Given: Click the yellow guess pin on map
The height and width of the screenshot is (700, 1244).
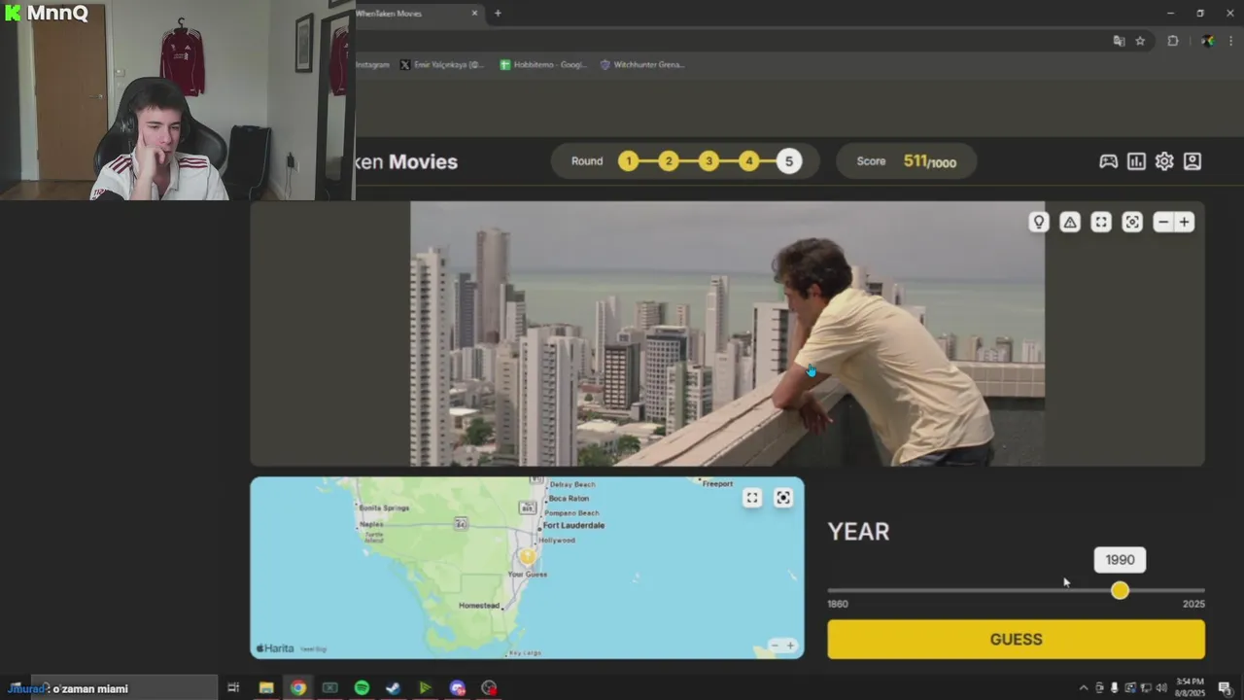Looking at the screenshot, I should click(528, 556).
